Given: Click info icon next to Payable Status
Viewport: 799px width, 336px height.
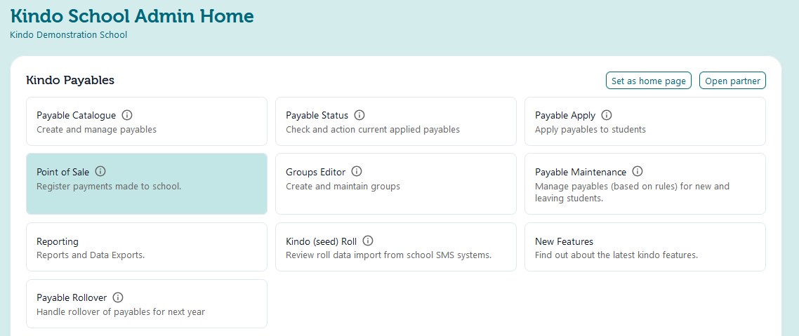Looking at the screenshot, I should click(x=359, y=115).
